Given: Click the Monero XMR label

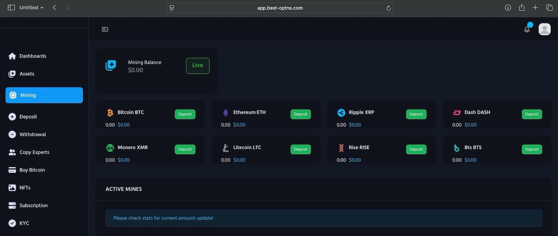Looking at the screenshot, I should coord(133,147).
